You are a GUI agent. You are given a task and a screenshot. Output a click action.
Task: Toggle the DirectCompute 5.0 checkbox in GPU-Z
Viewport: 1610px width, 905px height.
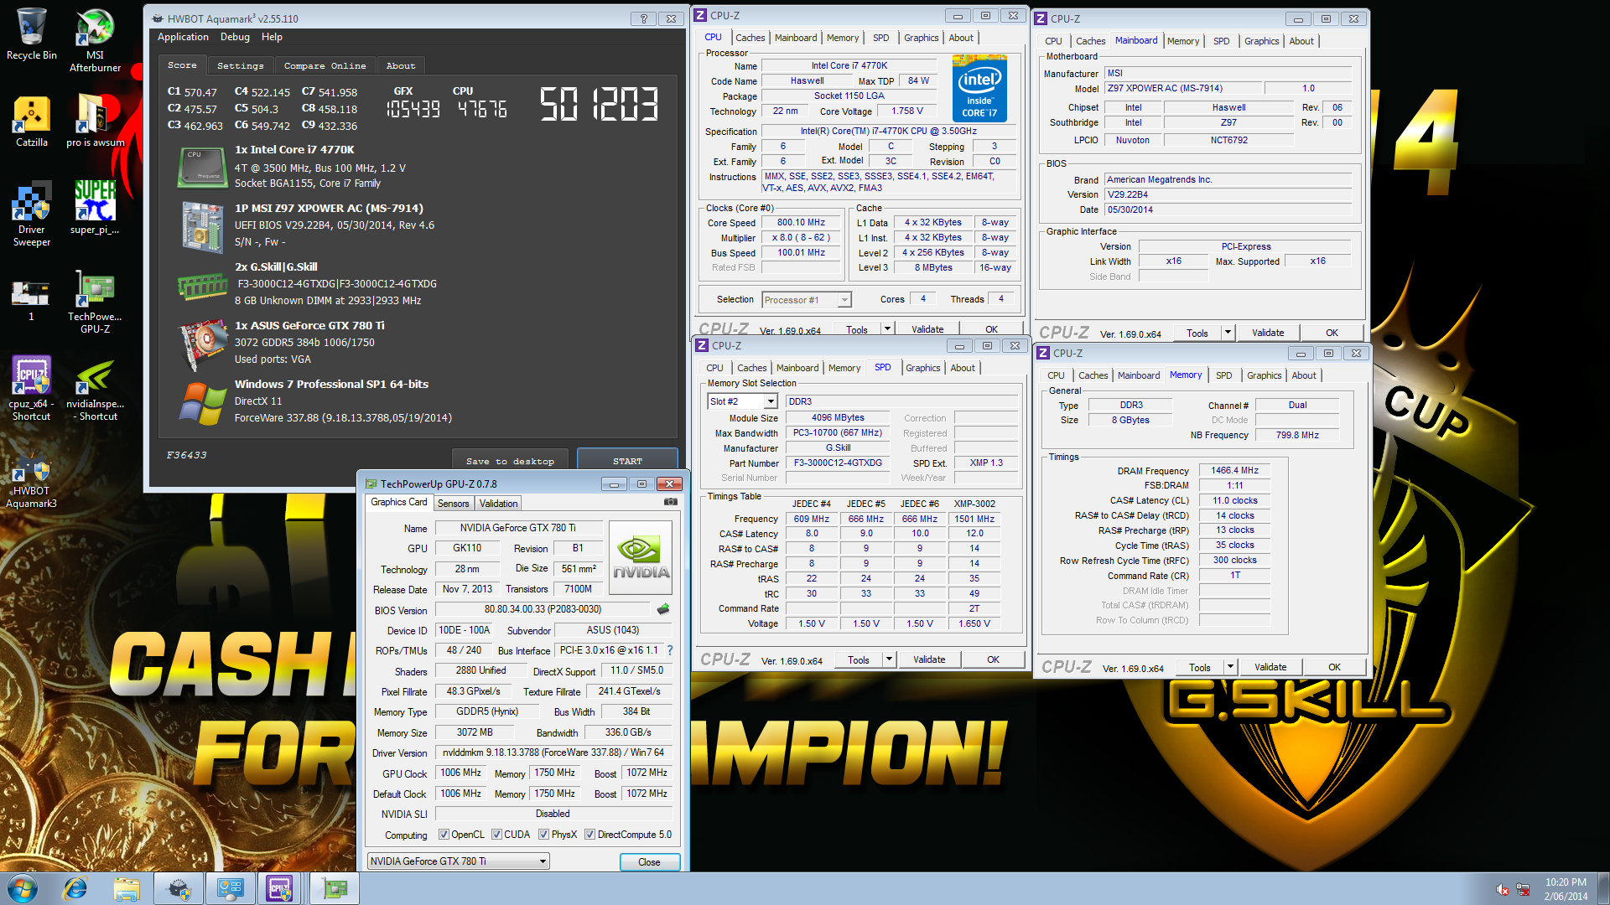pyautogui.click(x=589, y=835)
